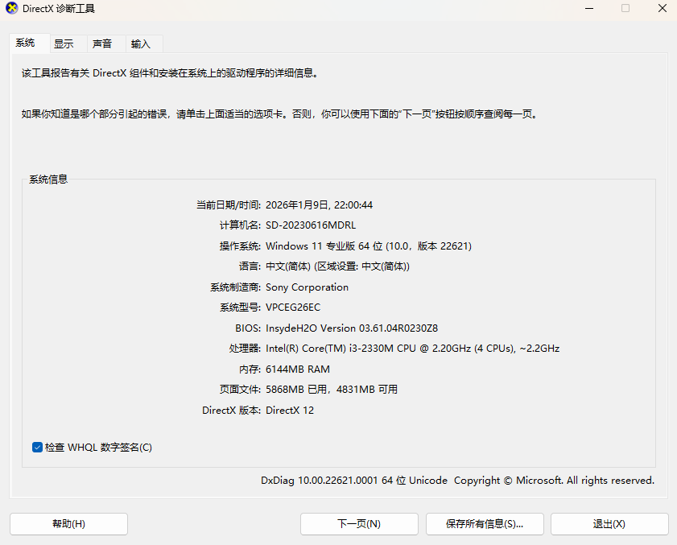Click the 系统信息 group label

tap(48, 180)
